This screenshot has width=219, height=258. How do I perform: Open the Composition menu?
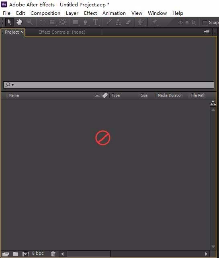[45, 13]
